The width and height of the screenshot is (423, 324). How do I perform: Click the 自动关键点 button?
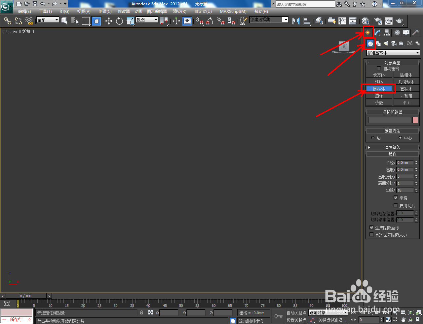point(296,313)
